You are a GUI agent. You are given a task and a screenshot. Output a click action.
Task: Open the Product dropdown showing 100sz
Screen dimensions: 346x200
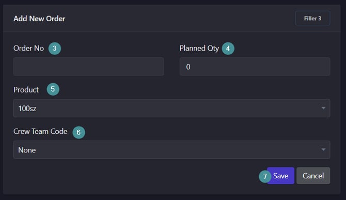coord(171,108)
